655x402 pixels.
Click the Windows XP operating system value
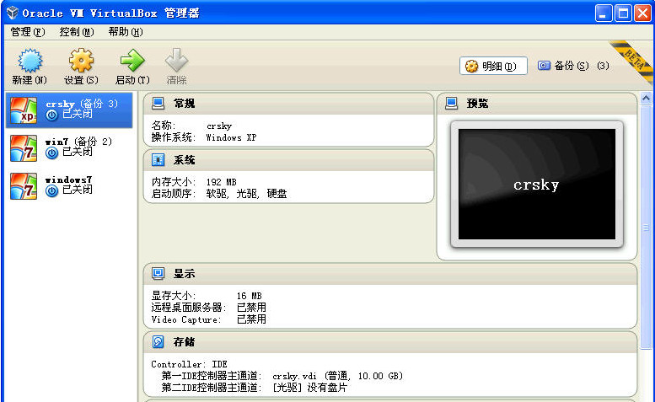pyautogui.click(x=231, y=137)
